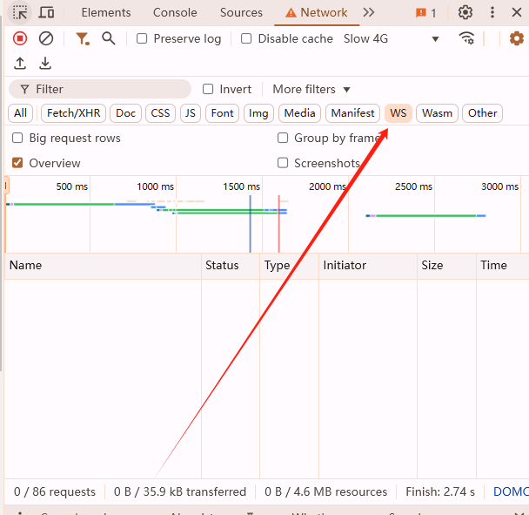Show more DevTools tabs chevron

(x=368, y=13)
